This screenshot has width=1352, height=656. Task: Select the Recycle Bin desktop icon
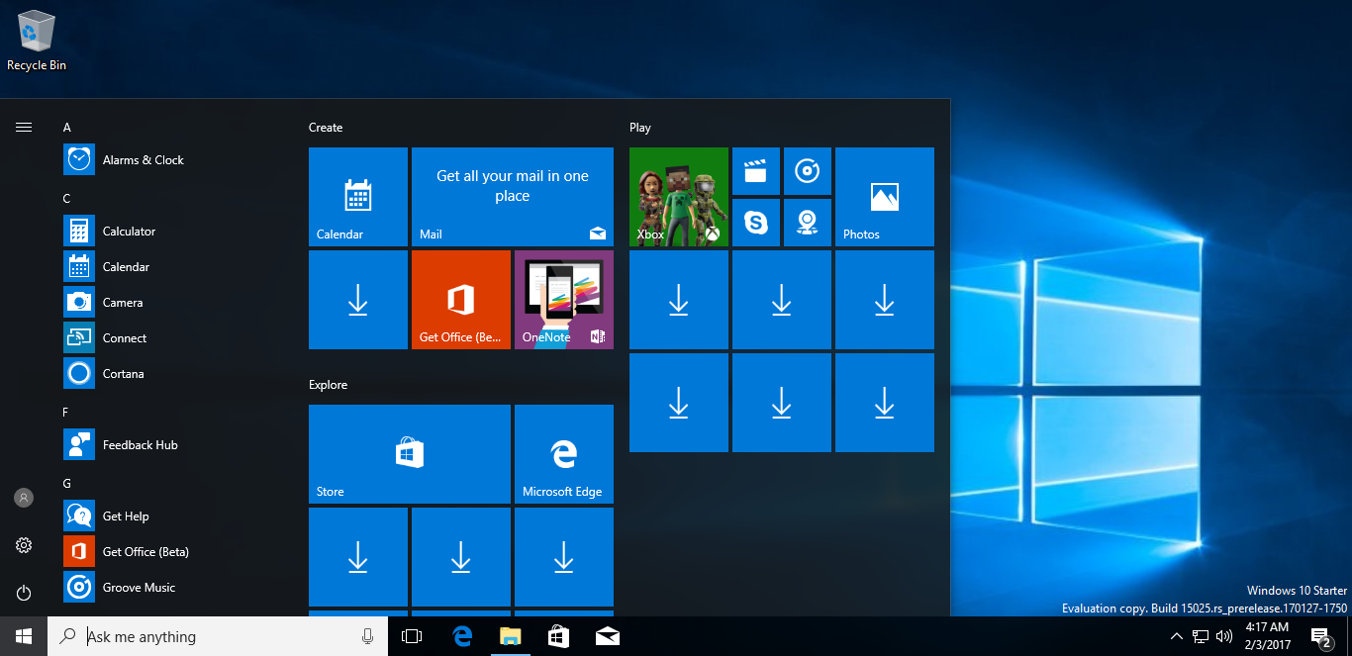click(x=37, y=41)
